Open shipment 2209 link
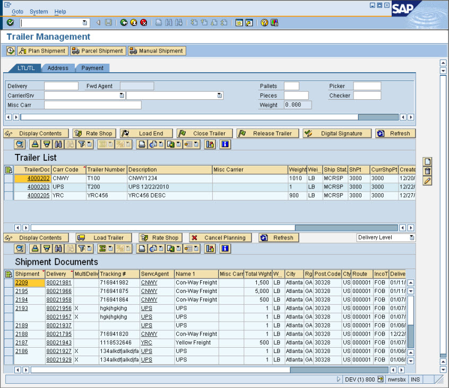449x388 pixels. click(22, 282)
